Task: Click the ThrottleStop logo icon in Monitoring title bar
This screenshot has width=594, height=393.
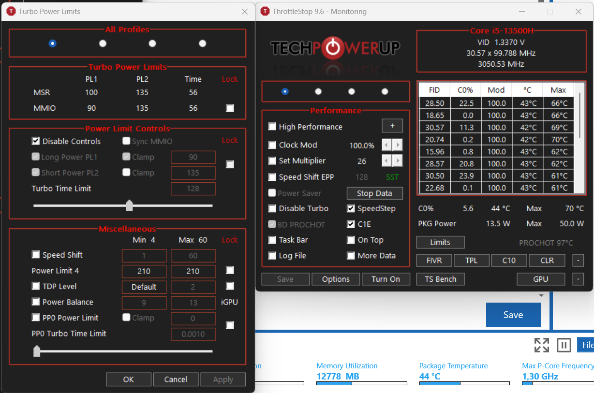Action: 265,12
